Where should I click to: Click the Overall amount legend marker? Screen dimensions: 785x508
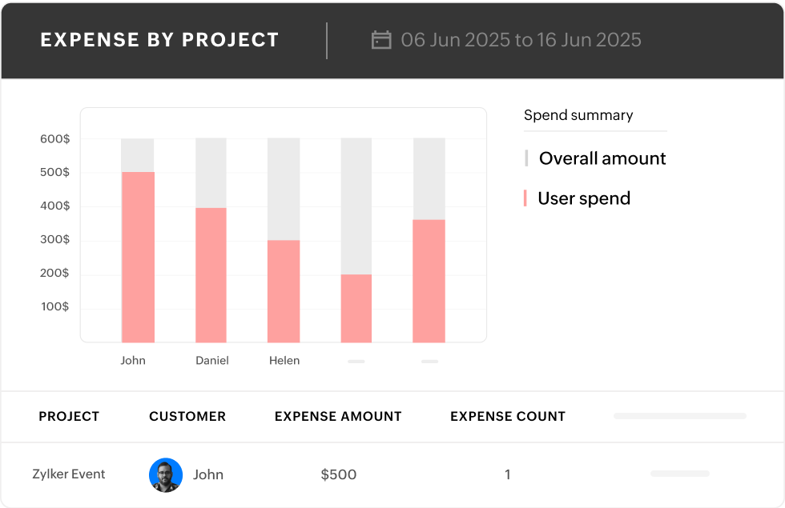coord(526,158)
